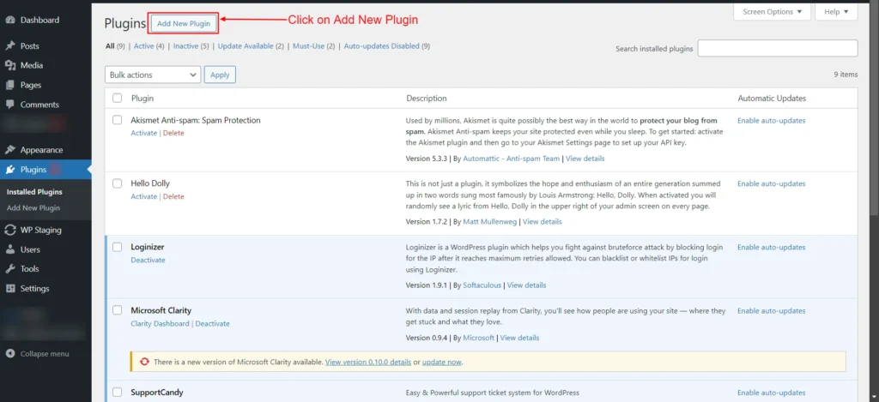Activate the Akismet Anti-spam plugin

click(x=144, y=133)
